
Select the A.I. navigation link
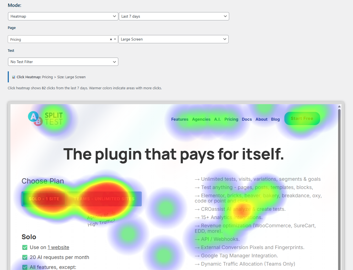pyautogui.click(x=217, y=119)
